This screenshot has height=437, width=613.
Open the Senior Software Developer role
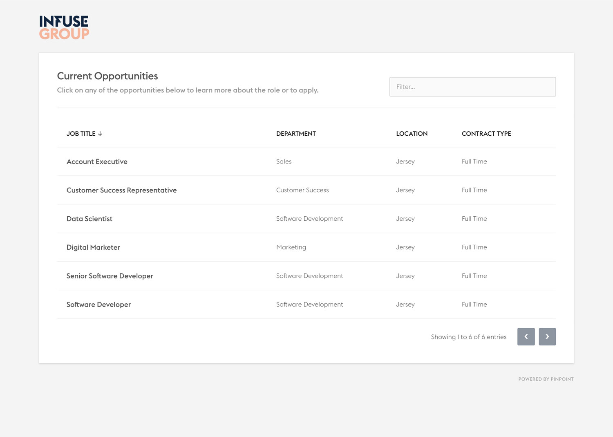[x=110, y=276]
